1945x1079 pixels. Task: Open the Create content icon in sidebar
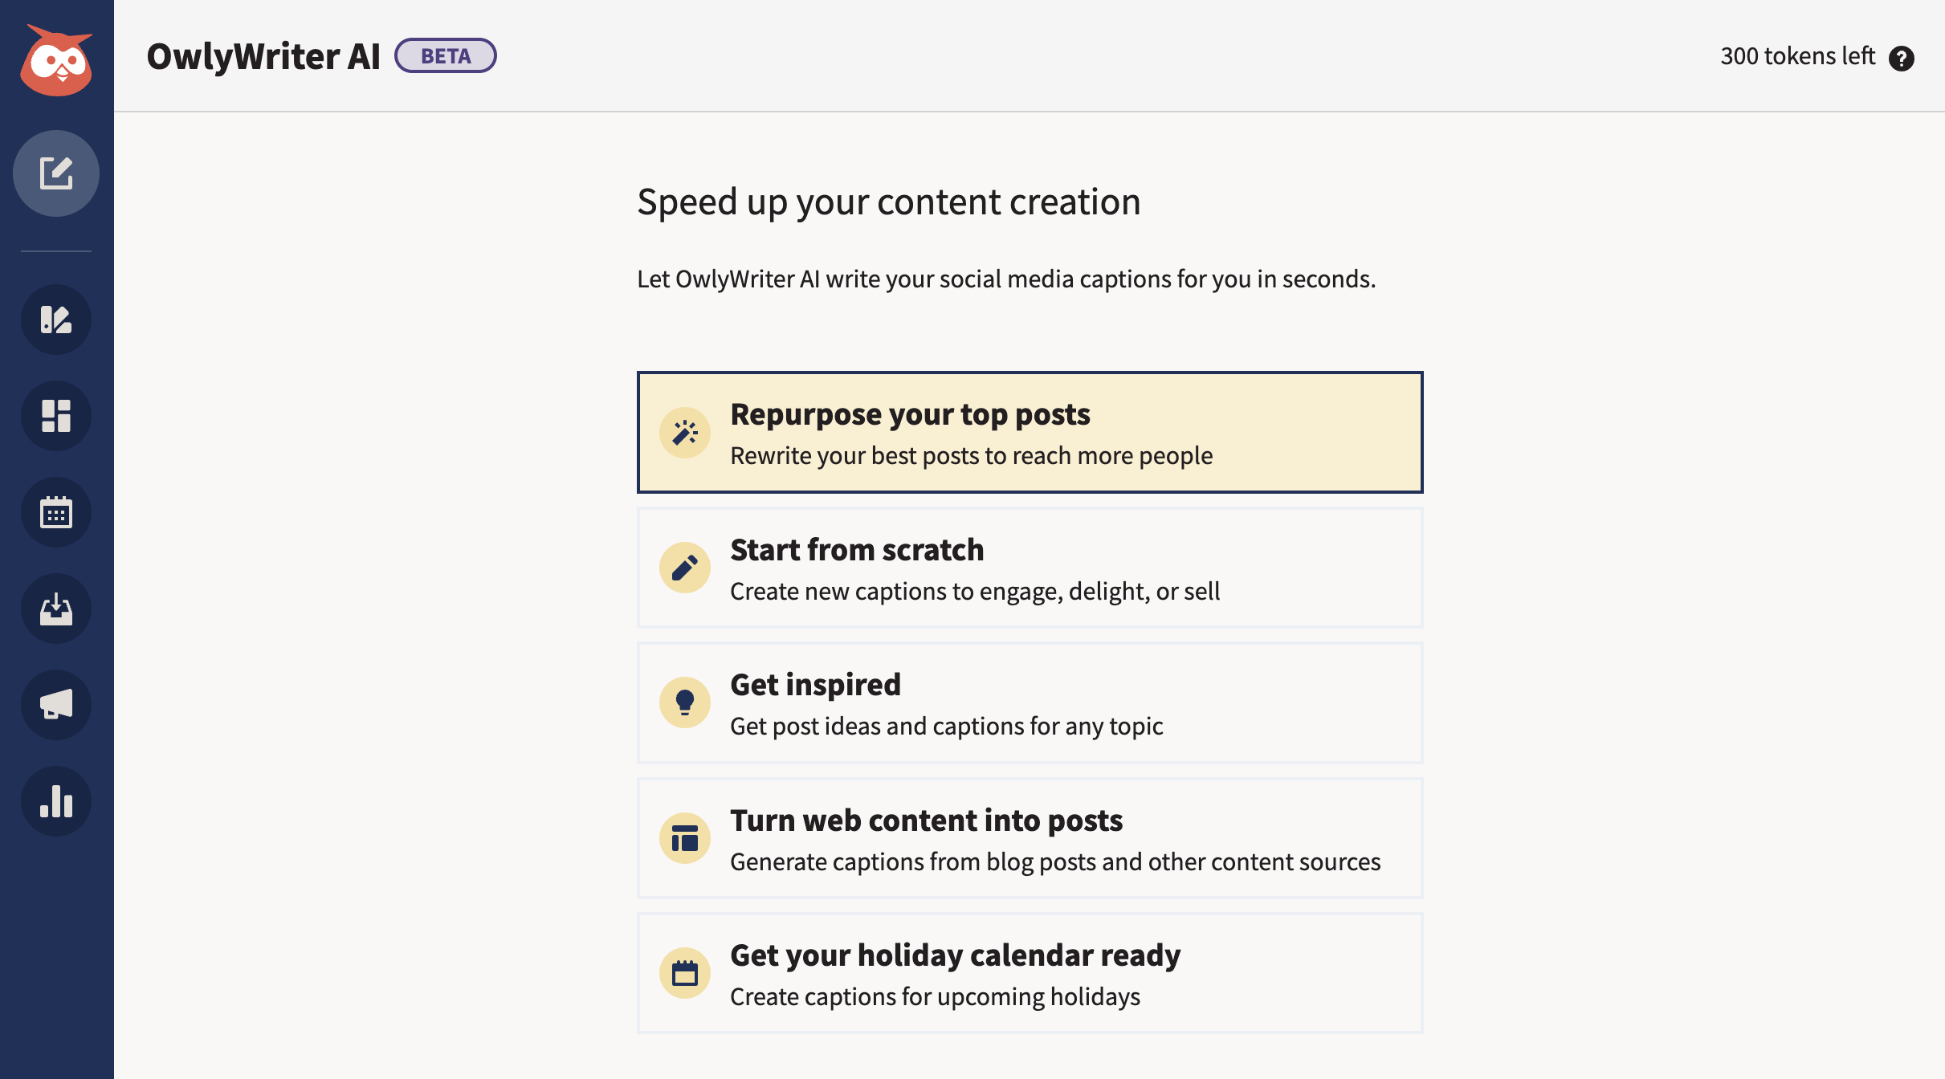[56, 320]
